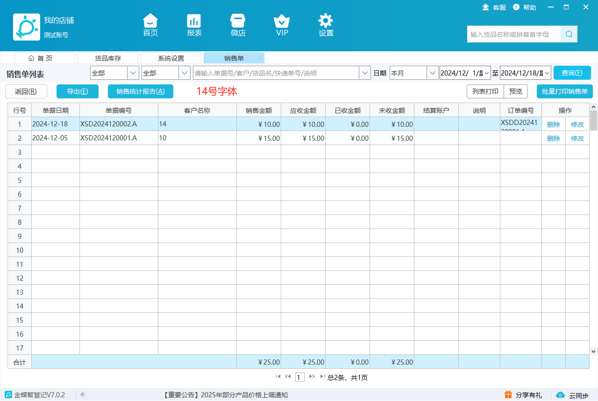Screen dimensions: 598x401
Task: Open the 微店 micro-store icon
Action: point(238,25)
